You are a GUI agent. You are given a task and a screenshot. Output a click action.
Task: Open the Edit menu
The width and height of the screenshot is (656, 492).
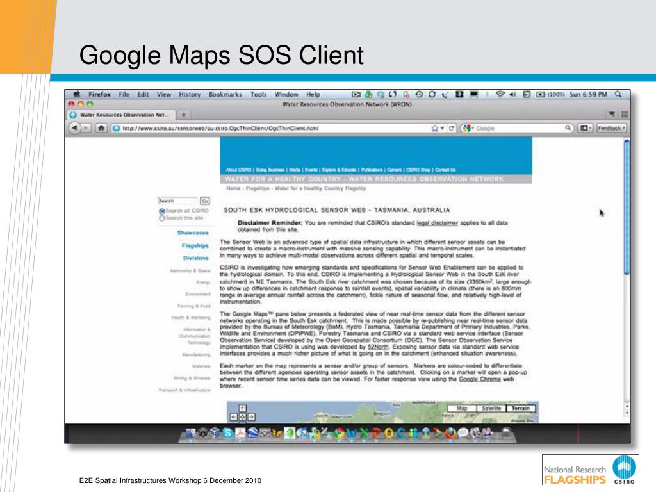[x=143, y=94]
